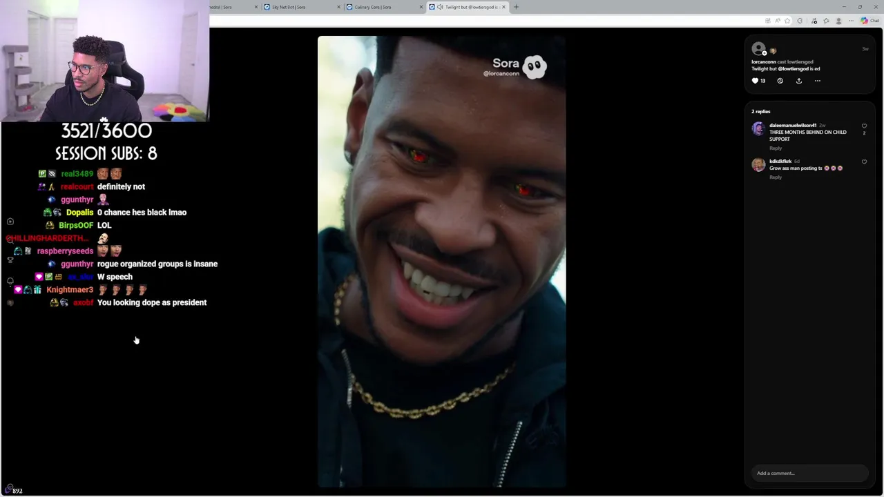Viewport: 884px width, 497px height.
Task: Open lorcanconn's profile avatar in post header
Action: click(758, 49)
